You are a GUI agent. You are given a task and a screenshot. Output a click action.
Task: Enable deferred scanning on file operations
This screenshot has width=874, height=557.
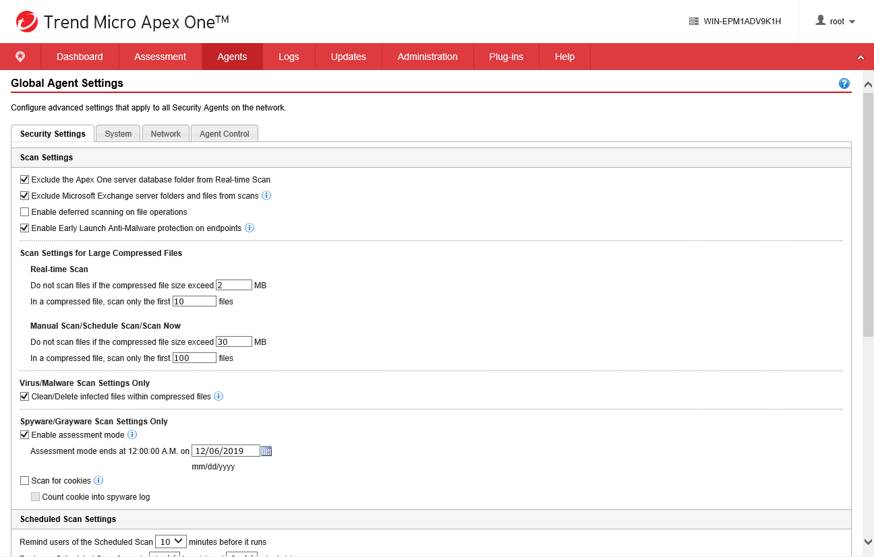25,212
